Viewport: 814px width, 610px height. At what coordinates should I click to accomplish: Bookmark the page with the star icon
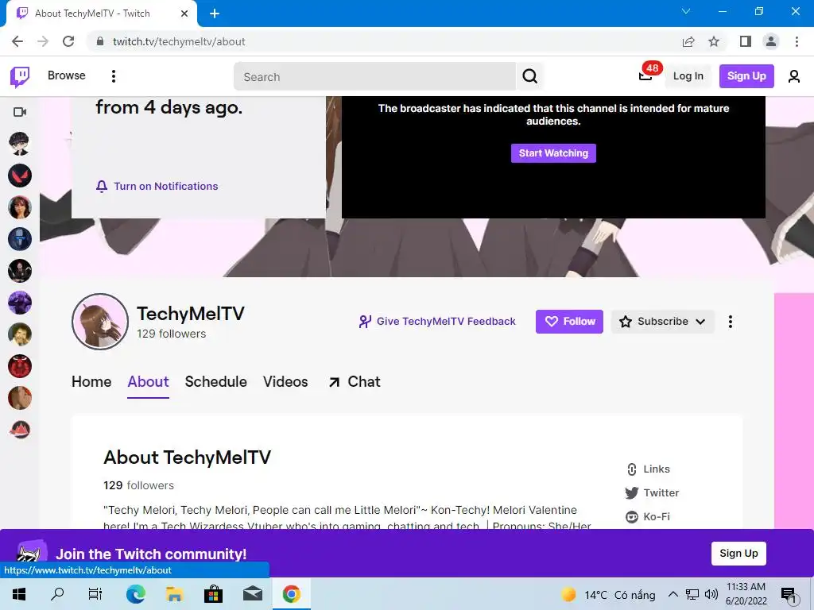[x=714, y=41]
